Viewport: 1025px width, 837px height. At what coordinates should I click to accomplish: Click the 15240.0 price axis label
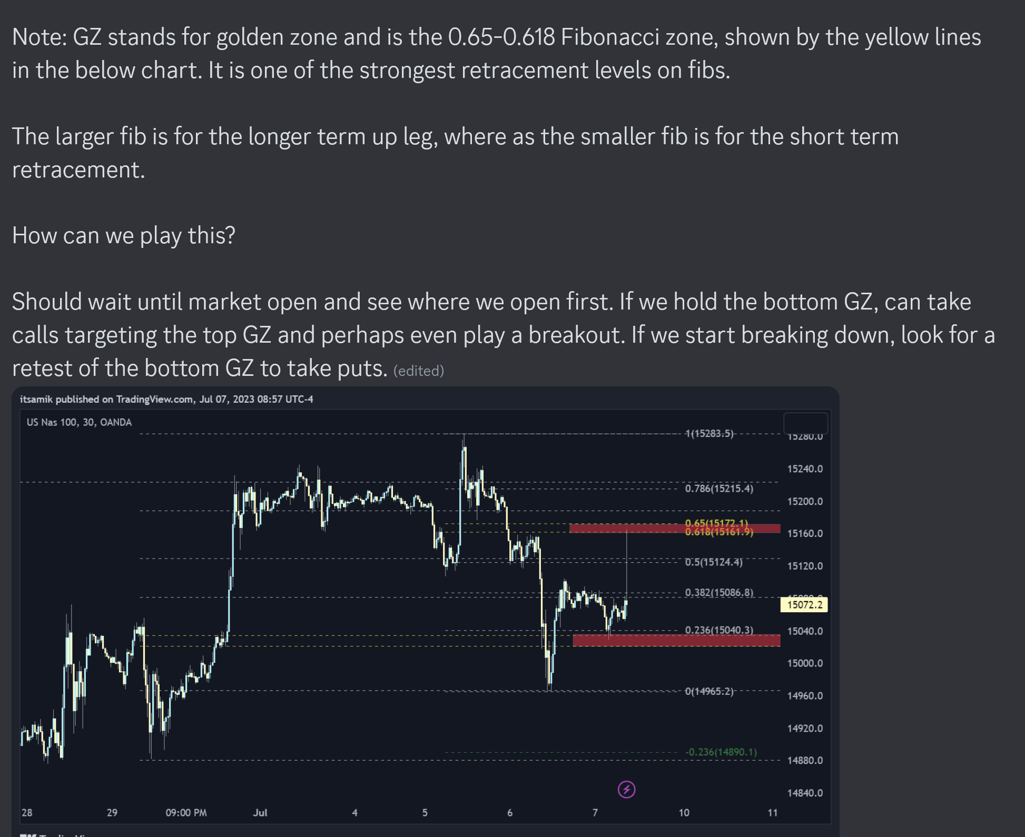(x=805, y=469)
